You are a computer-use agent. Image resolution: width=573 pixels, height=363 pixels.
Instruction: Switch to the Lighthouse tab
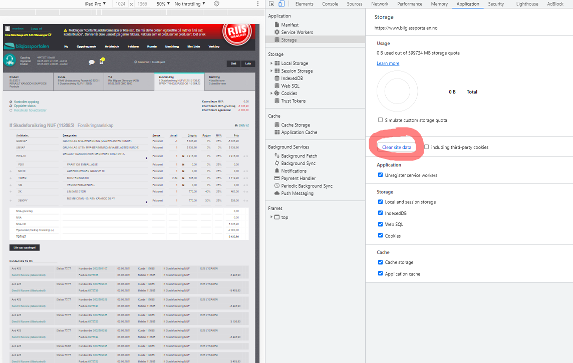[x=527, y=3]
